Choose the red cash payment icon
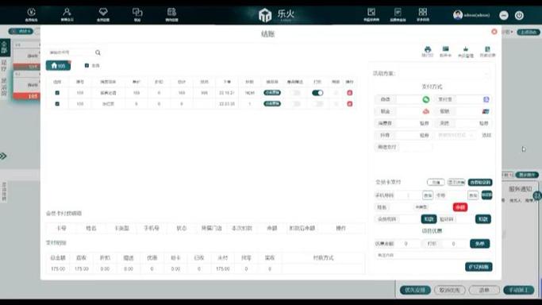The image size is (542, 305). 426,111
